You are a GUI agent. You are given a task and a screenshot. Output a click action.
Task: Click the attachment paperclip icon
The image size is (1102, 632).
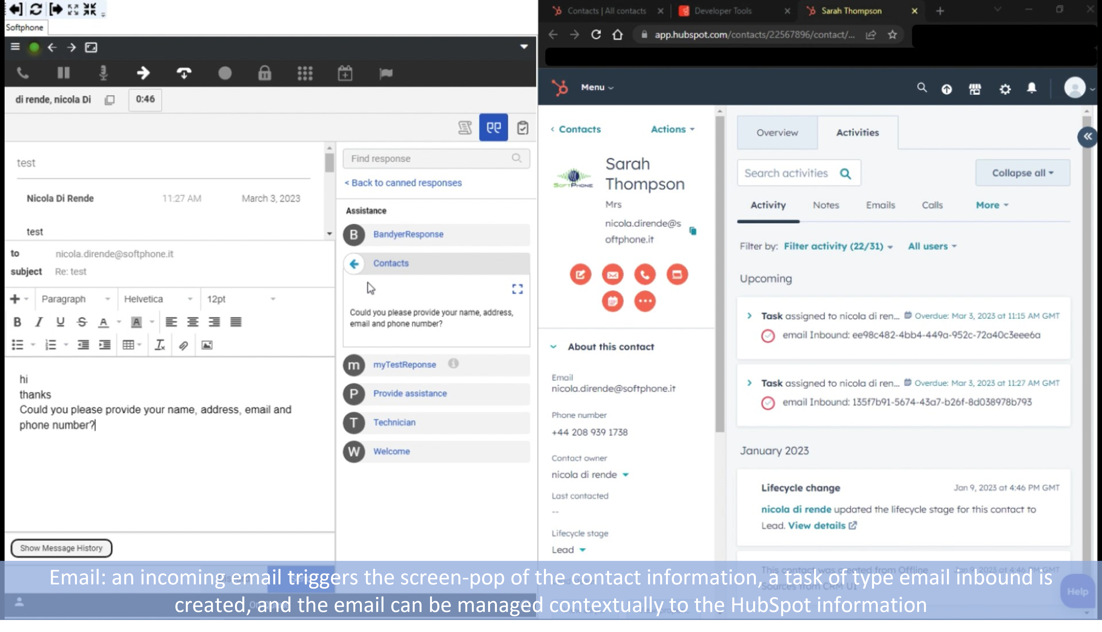point(183,345)
